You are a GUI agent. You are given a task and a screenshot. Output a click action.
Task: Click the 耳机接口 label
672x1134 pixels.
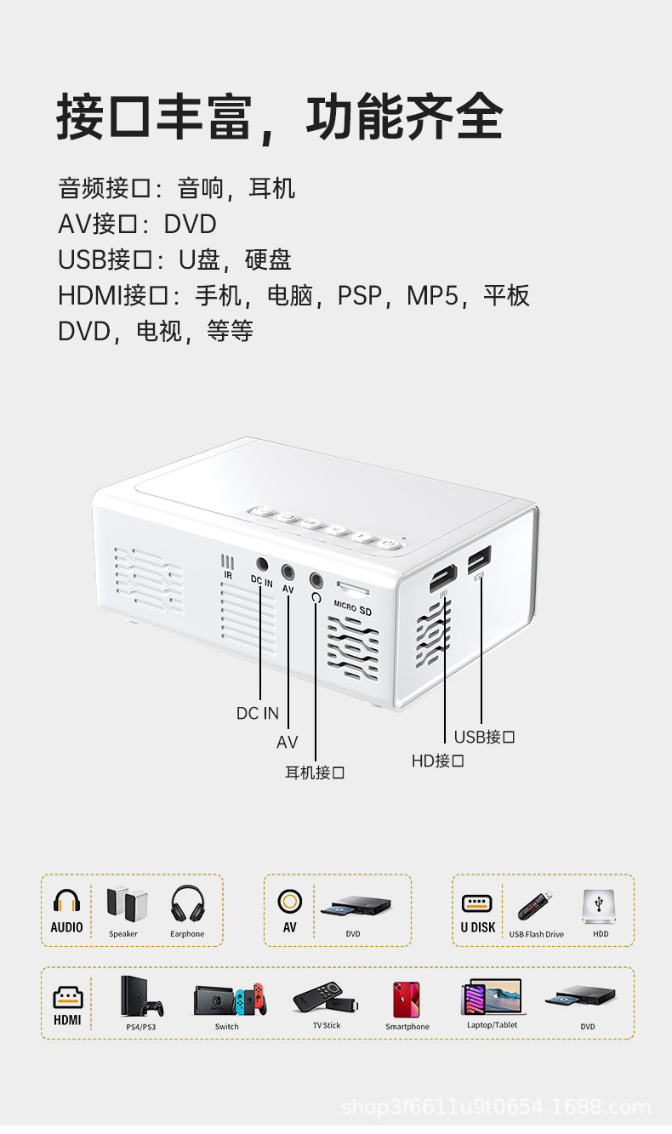point(315,772)
